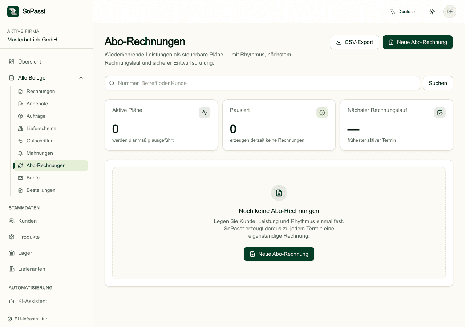Click the Bestellungen document icon
The image size is (465, 327).
point(20,190)
